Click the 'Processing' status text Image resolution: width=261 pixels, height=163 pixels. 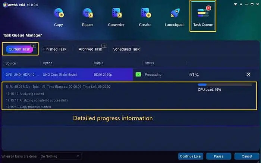pos(153,75)
